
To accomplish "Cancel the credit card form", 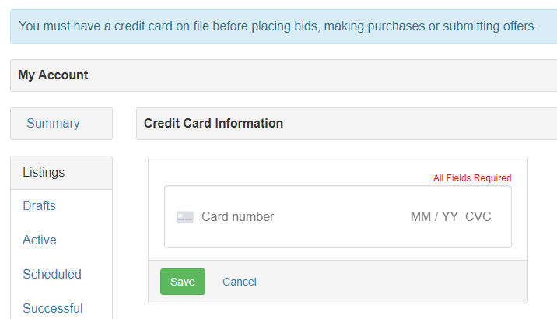I will click(x=240, y=282).
